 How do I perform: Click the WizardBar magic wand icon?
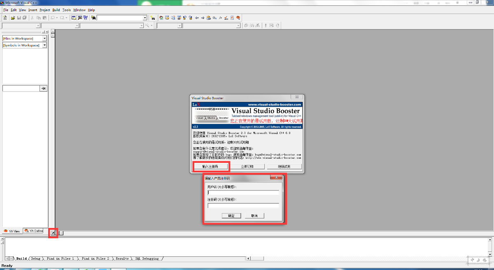click(x=147, y=26)
